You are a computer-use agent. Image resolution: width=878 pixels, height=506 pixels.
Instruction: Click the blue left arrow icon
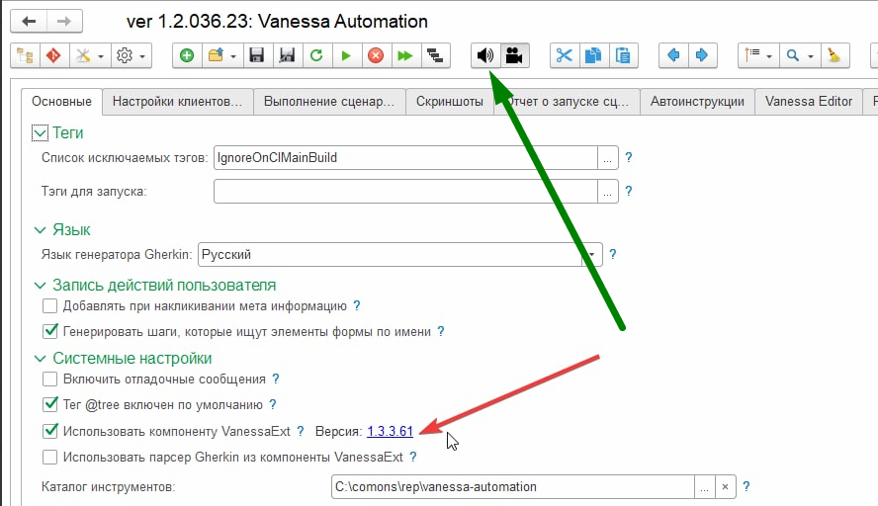tap(673, 55)
